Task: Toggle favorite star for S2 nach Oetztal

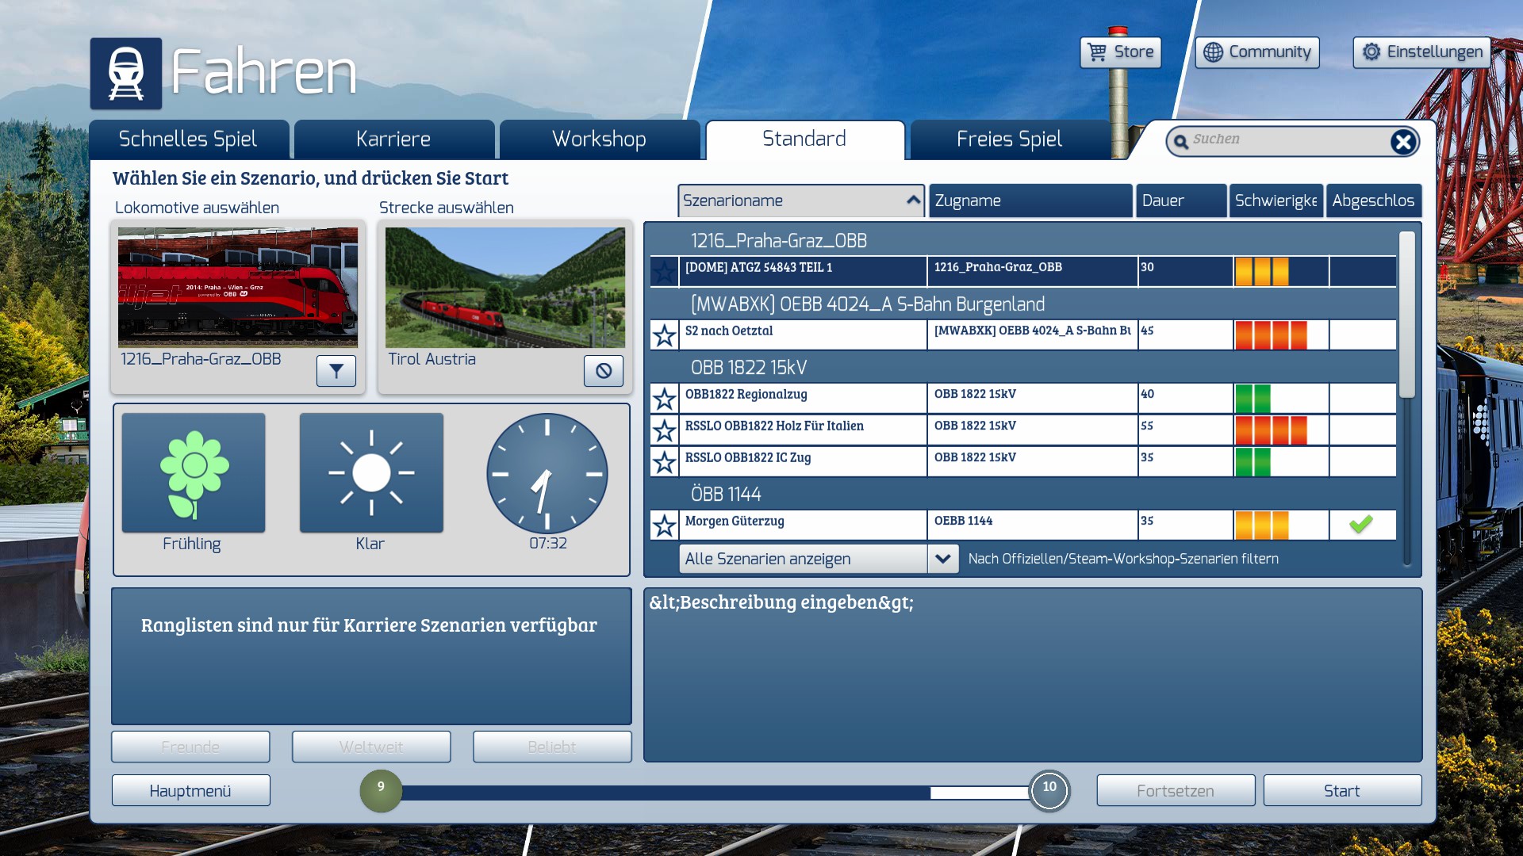Action: [664, 335]
